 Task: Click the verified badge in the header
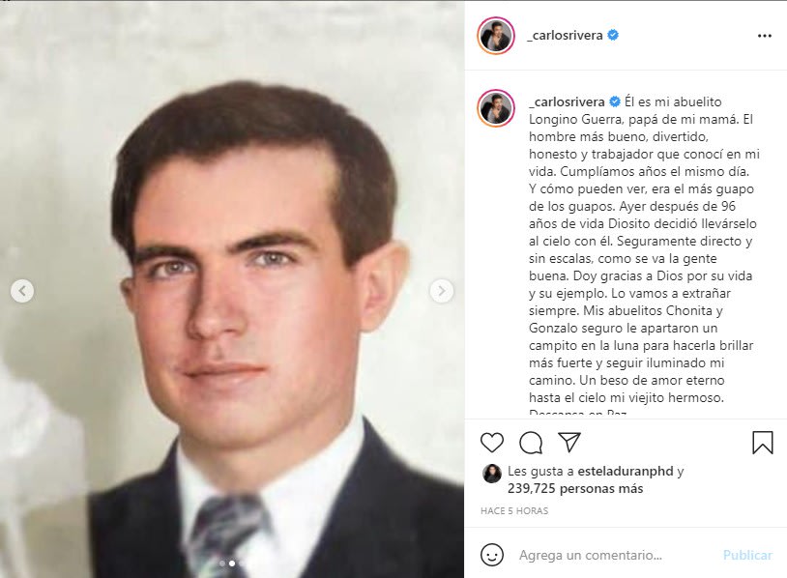point(613,35)
